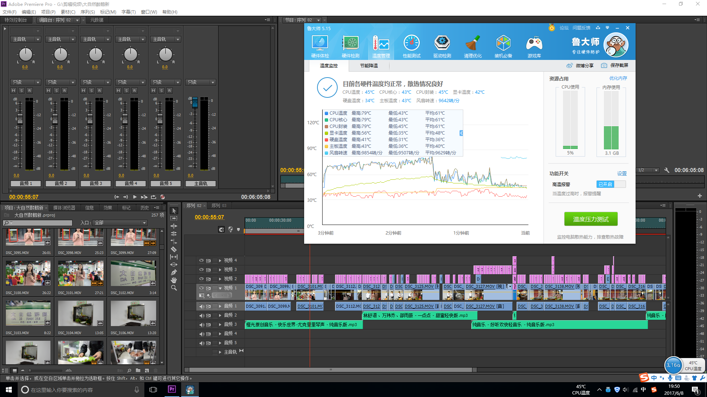The width and height of the screenshot is (707, 397).
Task: Switch to 效果 tab
Action: click(x=108, y=208)
